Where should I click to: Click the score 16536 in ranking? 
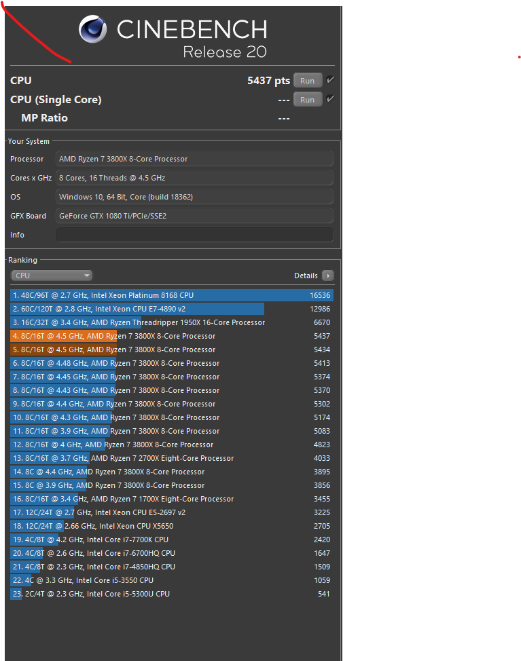(x=320, y=295)
